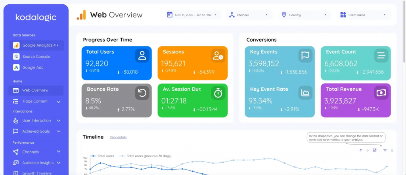Click the Total Revenue money icon
This screenshot has height=175, width=406.
click(381, 93)
